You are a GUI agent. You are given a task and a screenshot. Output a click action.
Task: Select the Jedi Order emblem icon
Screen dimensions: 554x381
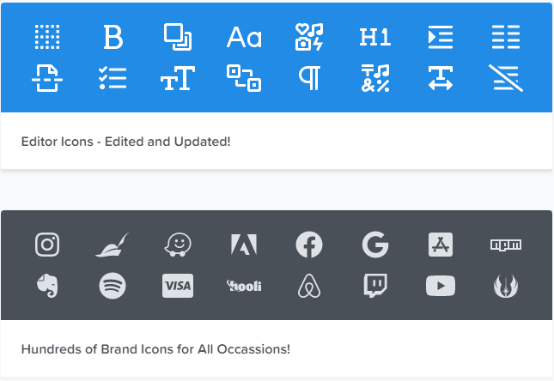506,286
